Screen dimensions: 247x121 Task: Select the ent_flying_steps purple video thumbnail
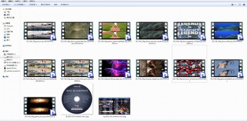click(x=114, y=68)
